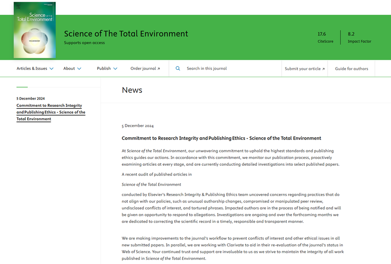391x264 pixels.
Task: Open the journal cover thumbnail image
Action: pos(35,30)
